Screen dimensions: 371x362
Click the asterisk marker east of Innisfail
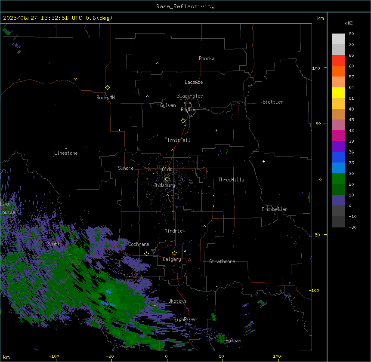pos(216,130)
